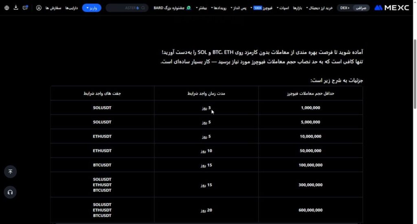Click the ASTER search input field
The height and width of the screenshot is (224, 417).
[x=127, y=8]
